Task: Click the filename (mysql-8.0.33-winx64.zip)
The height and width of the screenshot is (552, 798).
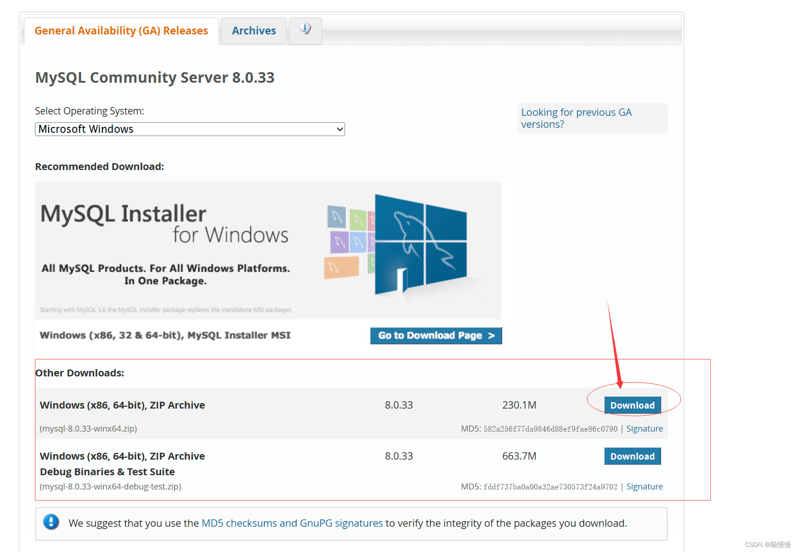Action: pos(88,429)
